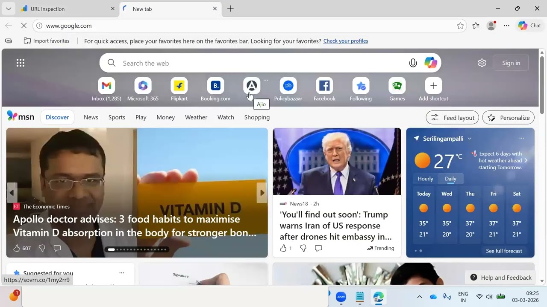Switch weather to the Hourly tab
Image resolution: width=547 pixels, height=307 pixels.
425,179
